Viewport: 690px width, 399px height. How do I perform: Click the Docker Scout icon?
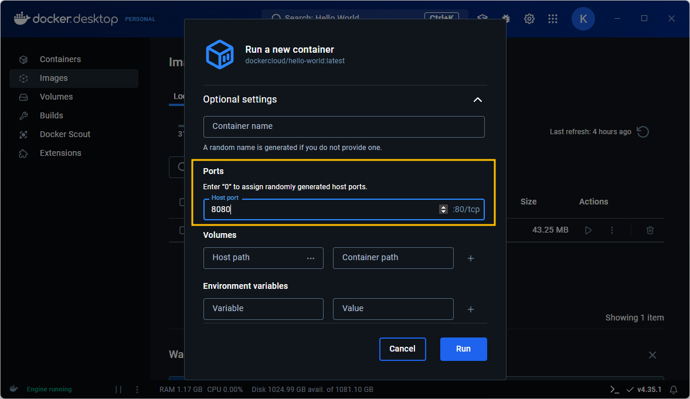[23, 135]
